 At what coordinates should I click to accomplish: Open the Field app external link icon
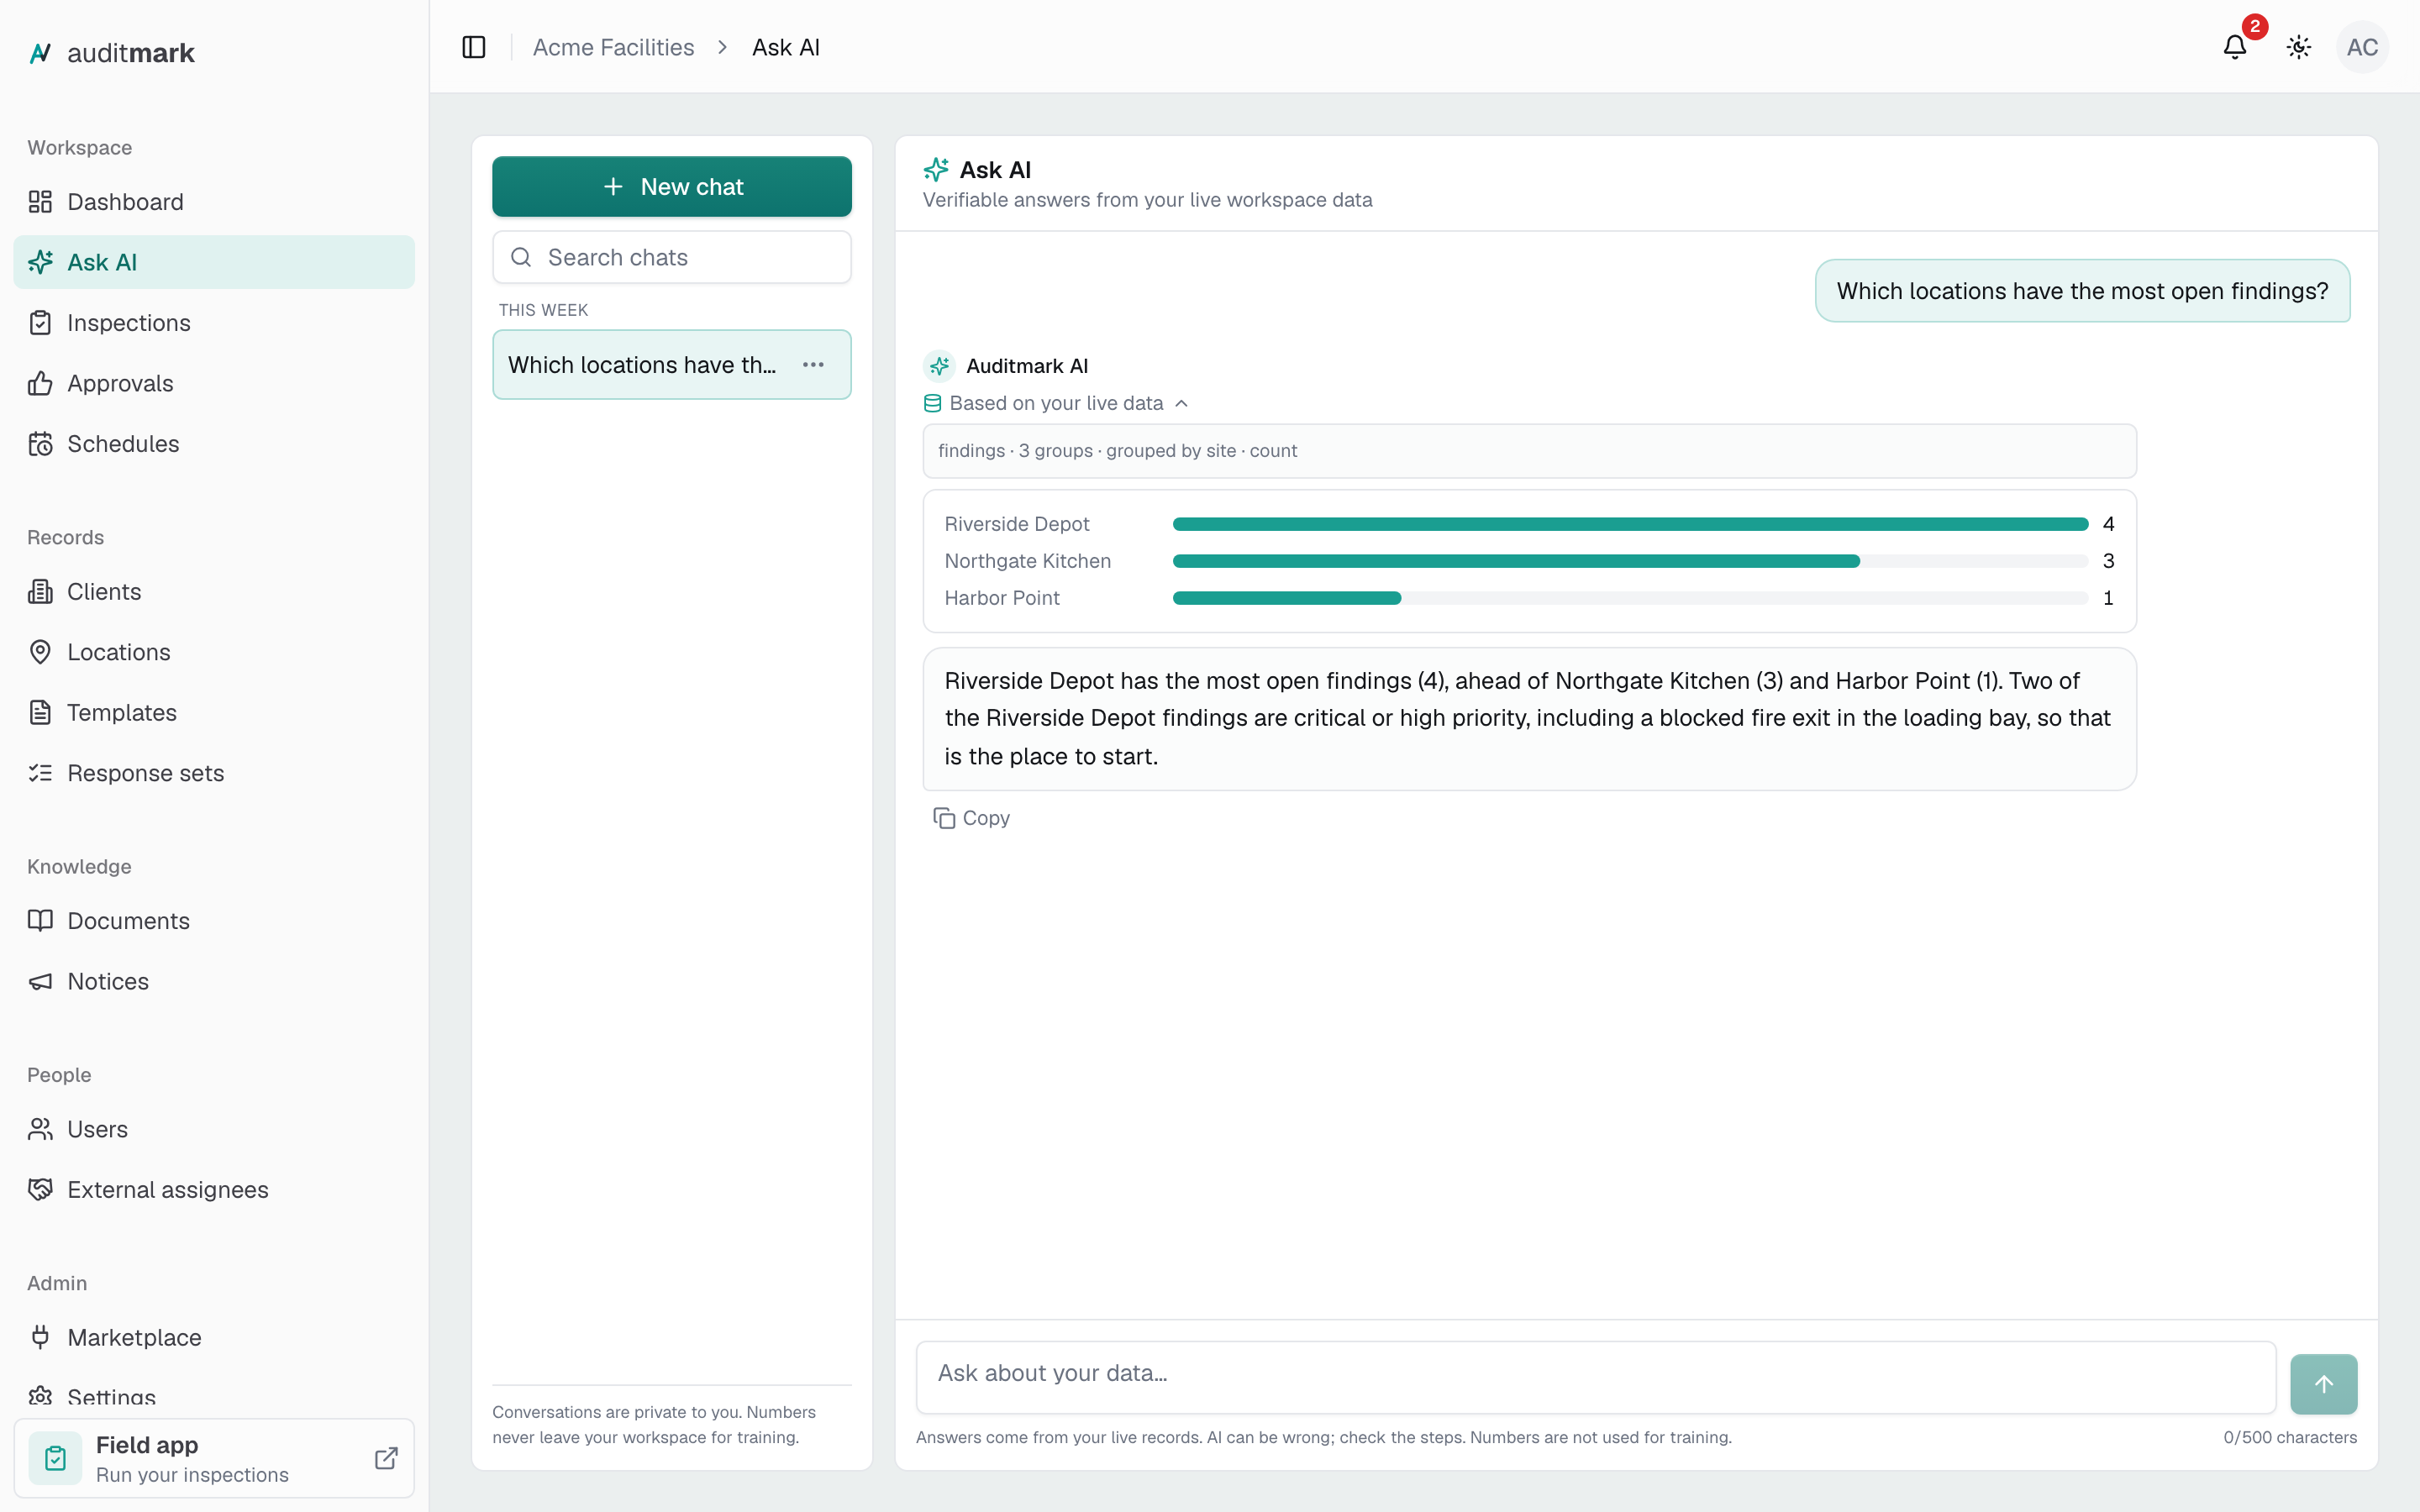(386, 1459)
